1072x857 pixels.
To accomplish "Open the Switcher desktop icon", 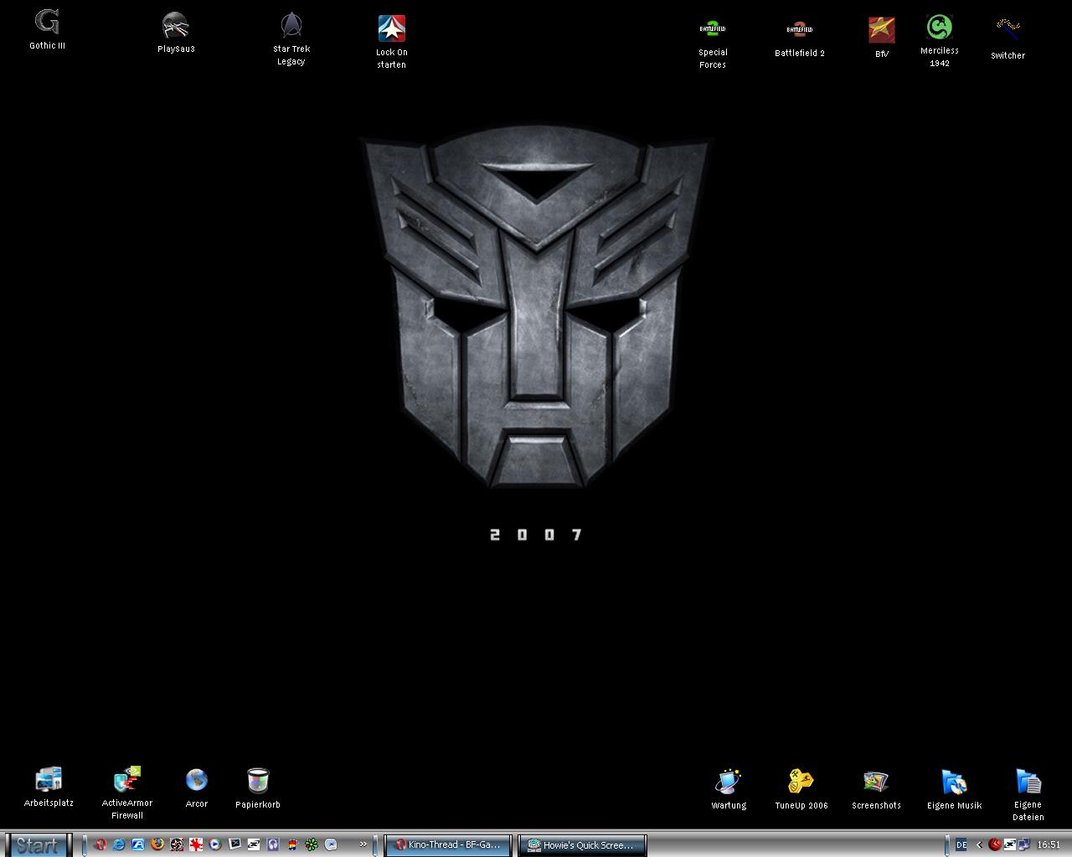I will pos(1008,38).
